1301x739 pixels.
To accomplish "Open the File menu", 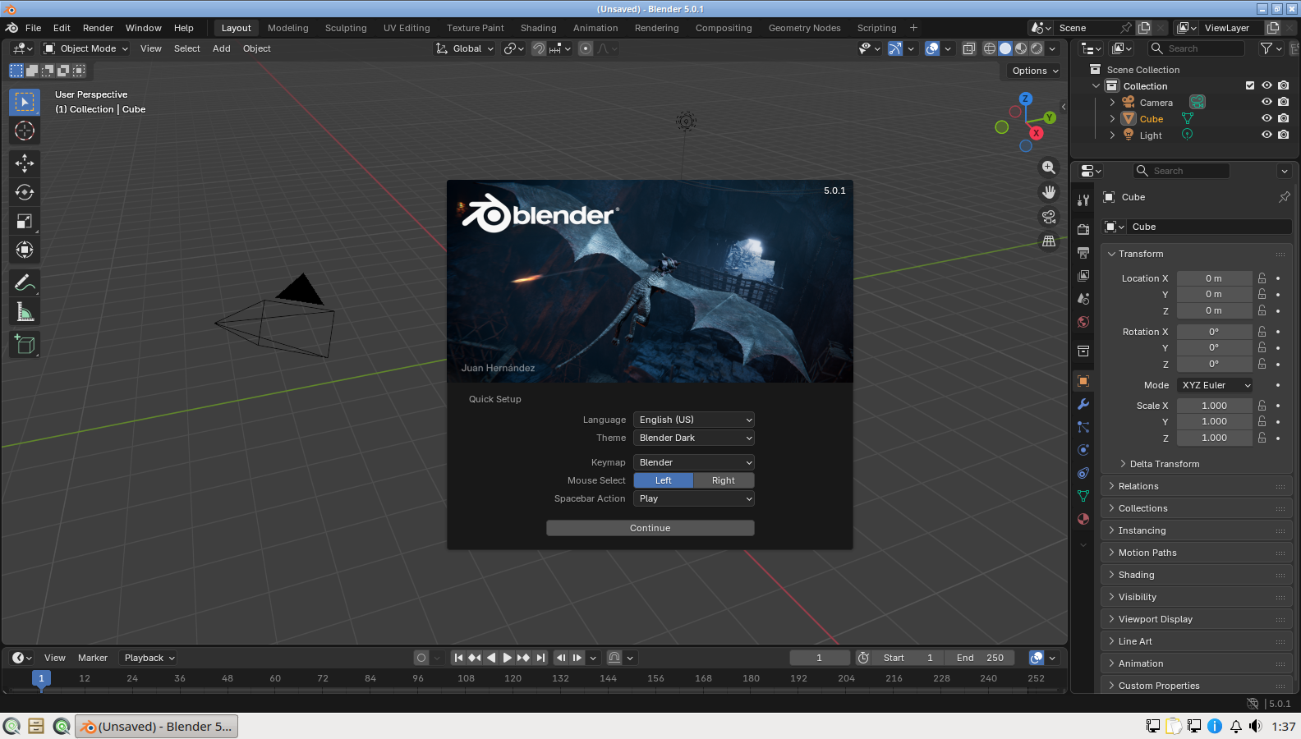I will tap(34, 28).
